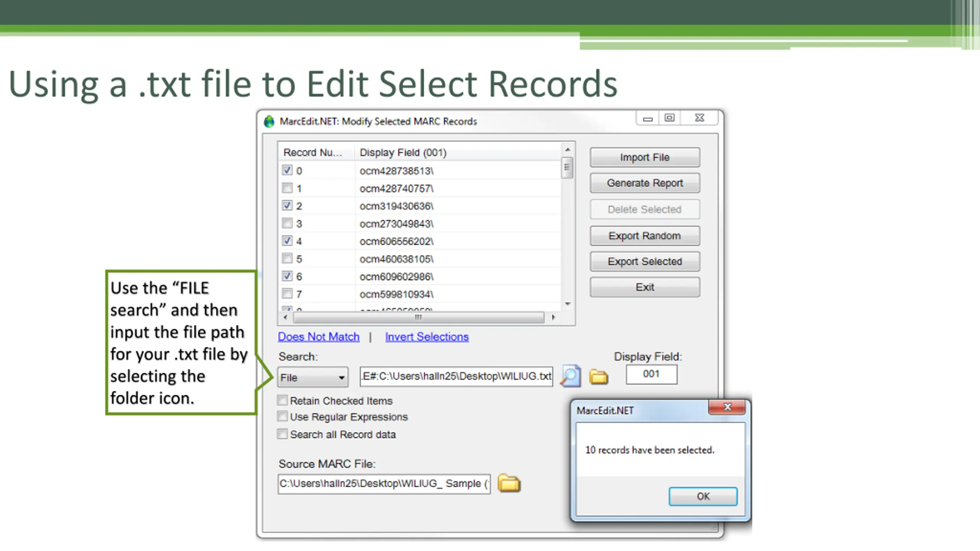Click record list scroll up arrow
Image resolution: width=980 pixels, height=551 pixels.
point(568,149)
